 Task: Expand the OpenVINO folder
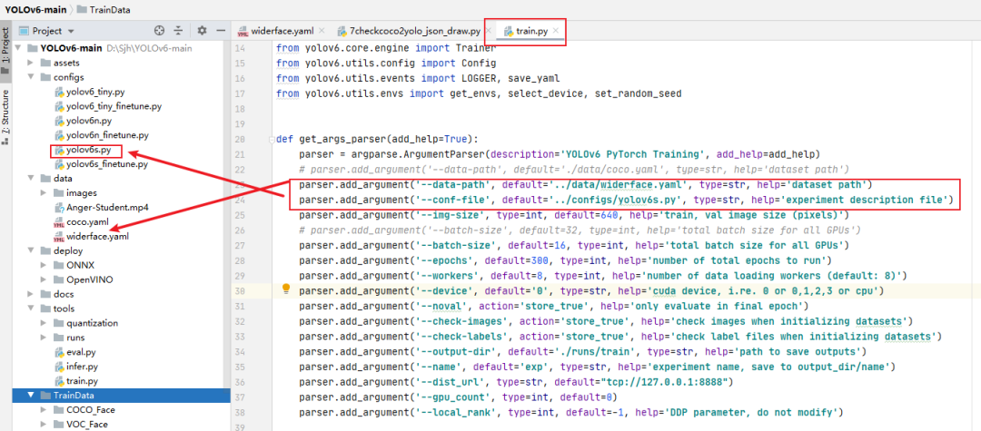click(44, 279)
